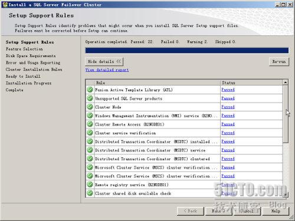Select Ready to Install step
The height and width of the screenshot is (221, 295).
pyautogui.click(x=23, y=77)
